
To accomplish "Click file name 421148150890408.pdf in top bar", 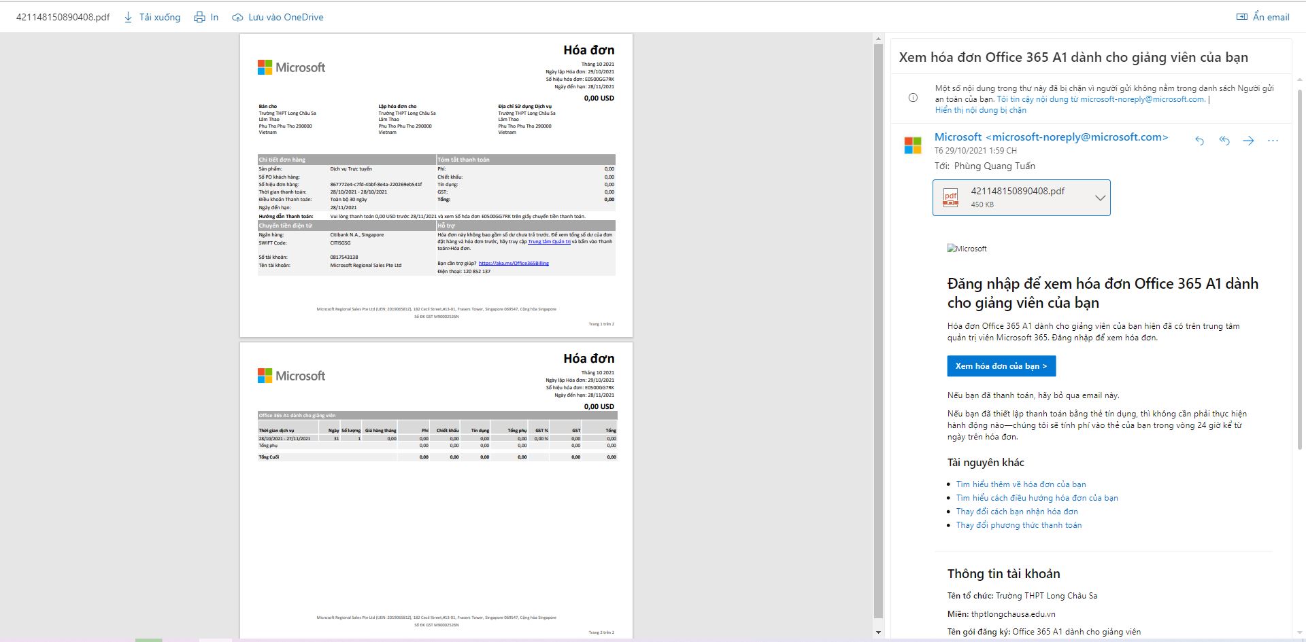I will coord(63,18).
